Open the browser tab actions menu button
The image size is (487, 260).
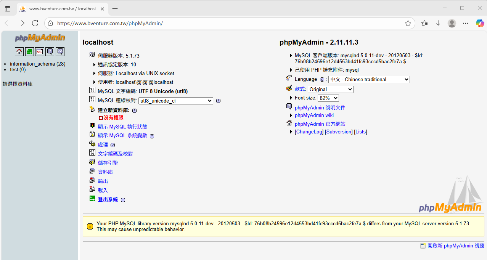tap(8, 8)
